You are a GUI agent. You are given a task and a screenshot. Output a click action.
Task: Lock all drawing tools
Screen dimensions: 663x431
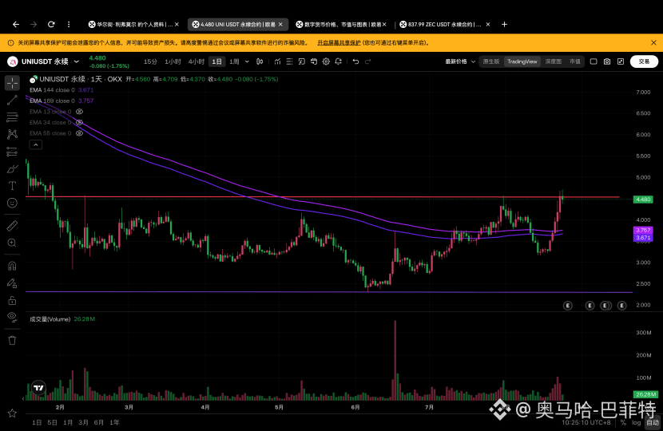(x=12, y=300)
